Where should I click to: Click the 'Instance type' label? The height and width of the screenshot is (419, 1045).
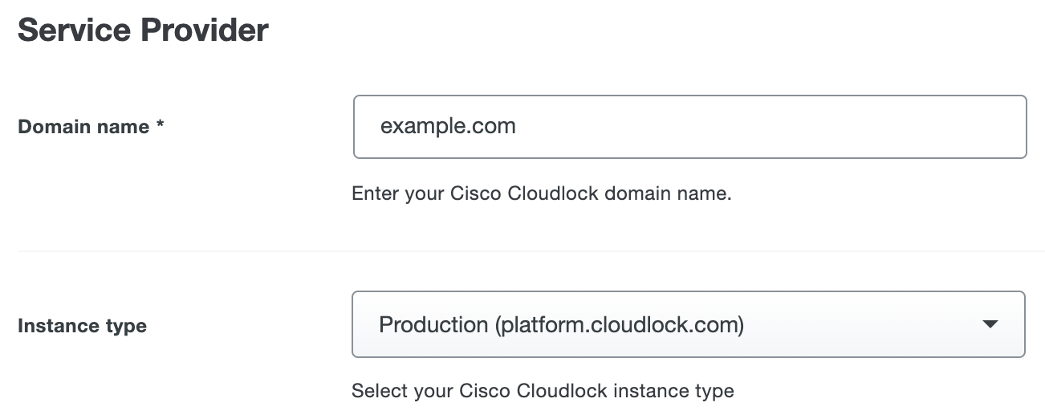(x=82, y=326)
